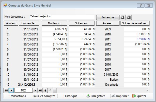The image size is (156, 102).
Task: Click the 2010 closing balance 3 118,16 $
Action: tap(137, 34)
